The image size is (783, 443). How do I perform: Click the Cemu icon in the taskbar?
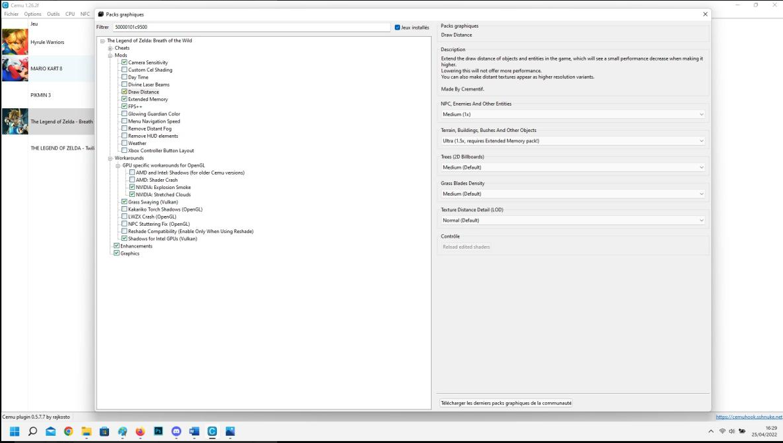[x=212, y=431]
